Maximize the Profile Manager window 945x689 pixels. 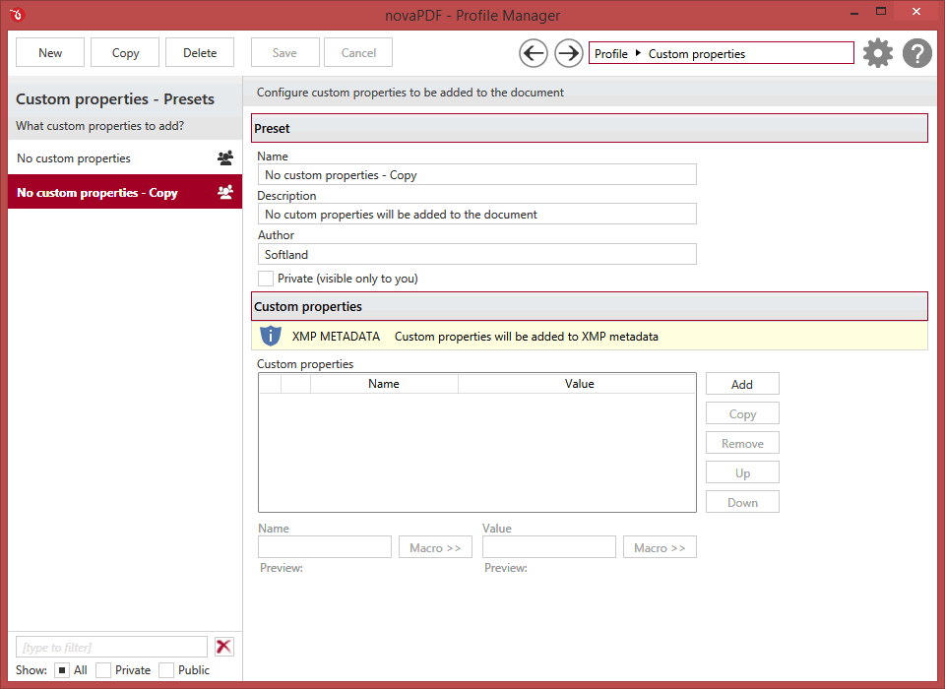[x=880, y=12]
